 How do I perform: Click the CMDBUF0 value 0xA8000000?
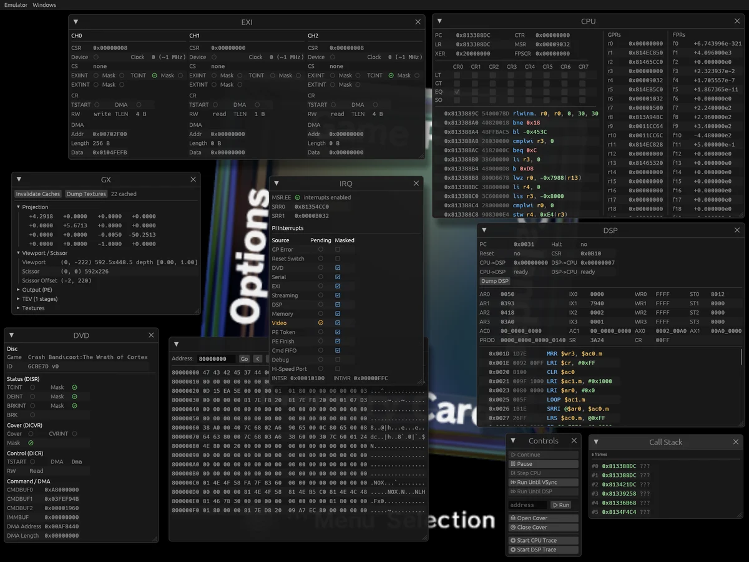(61, 490)
